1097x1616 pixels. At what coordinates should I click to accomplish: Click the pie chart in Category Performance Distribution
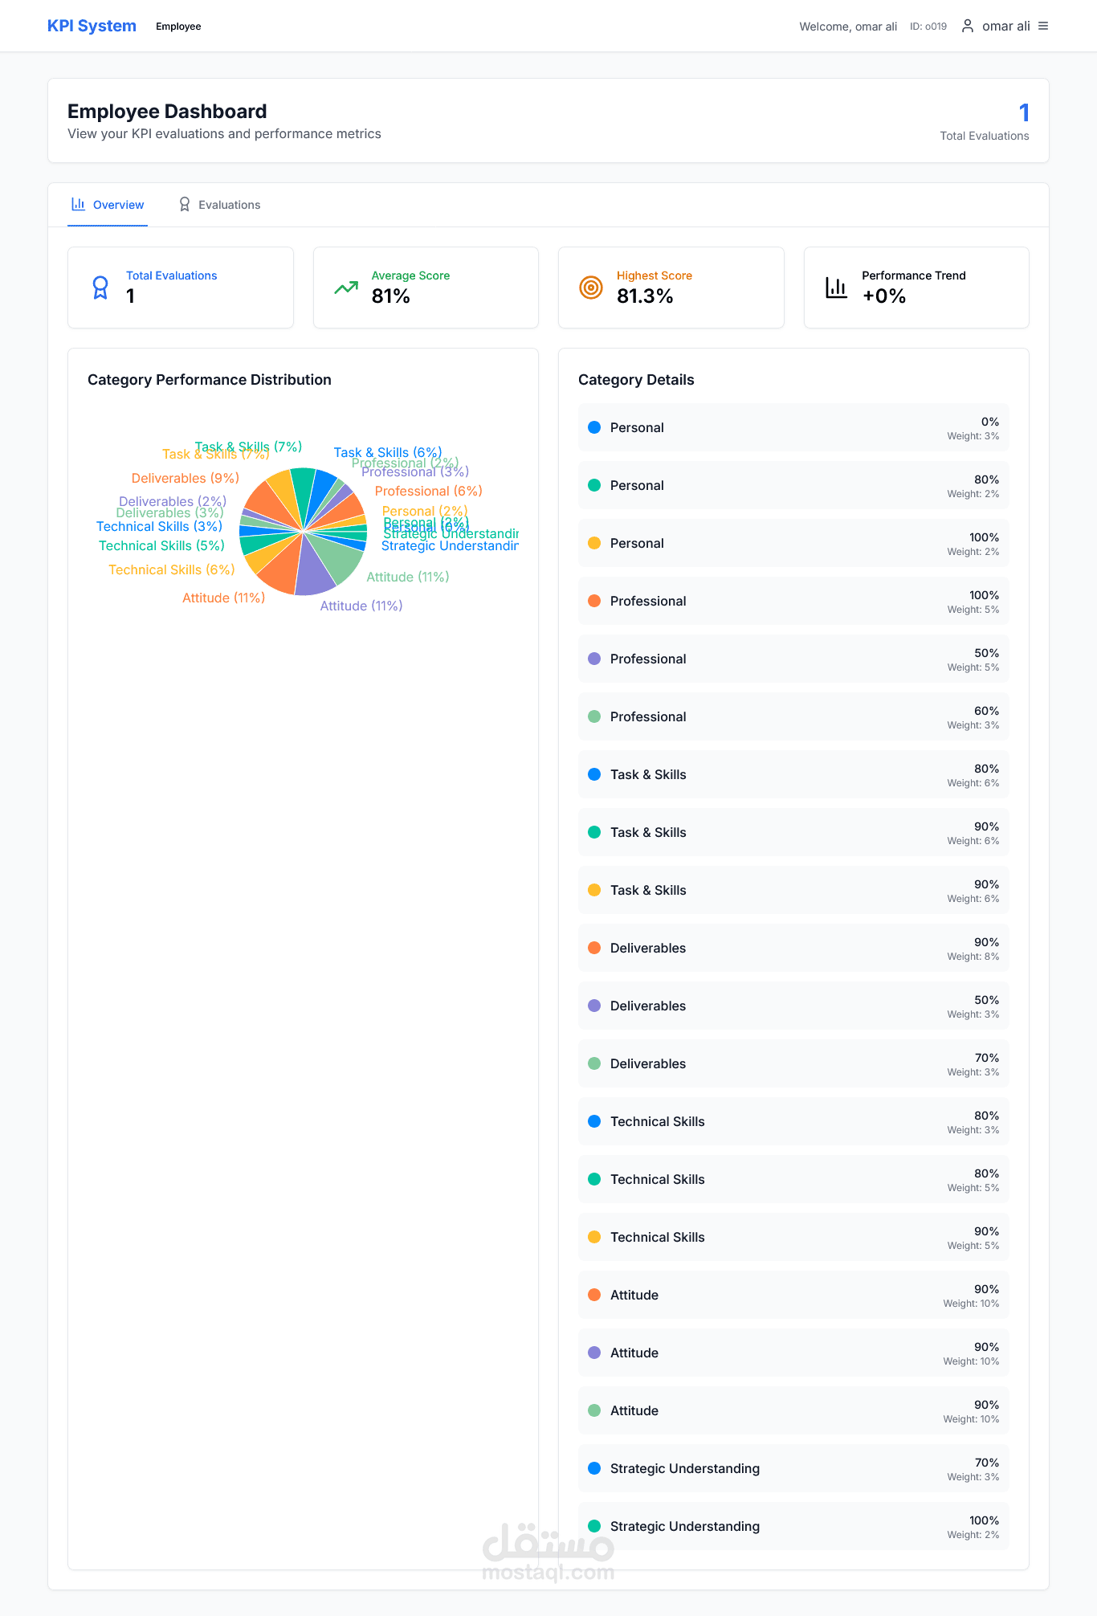click(x=304, y=532)
